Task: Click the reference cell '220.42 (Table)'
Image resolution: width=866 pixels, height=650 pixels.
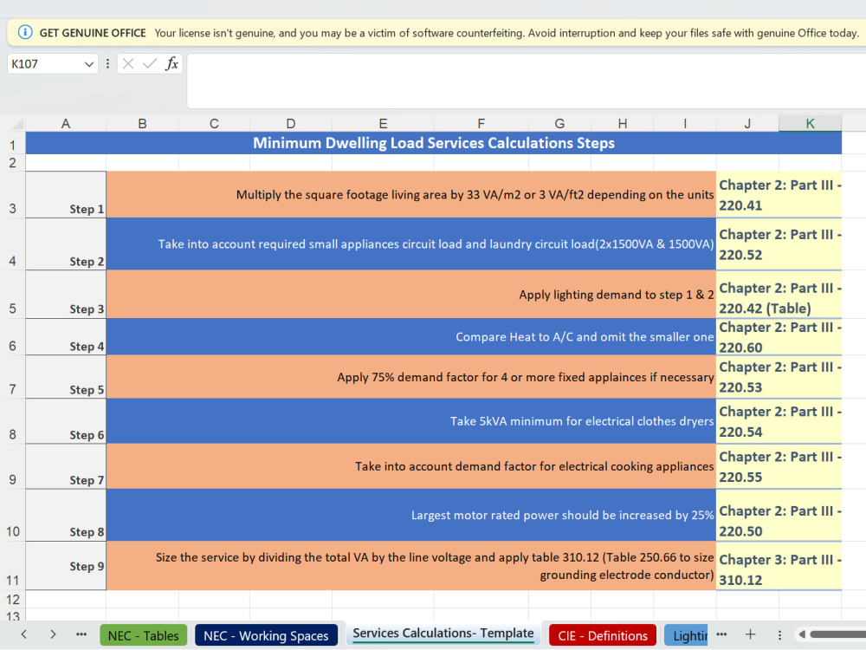Action: coord(779,294)
